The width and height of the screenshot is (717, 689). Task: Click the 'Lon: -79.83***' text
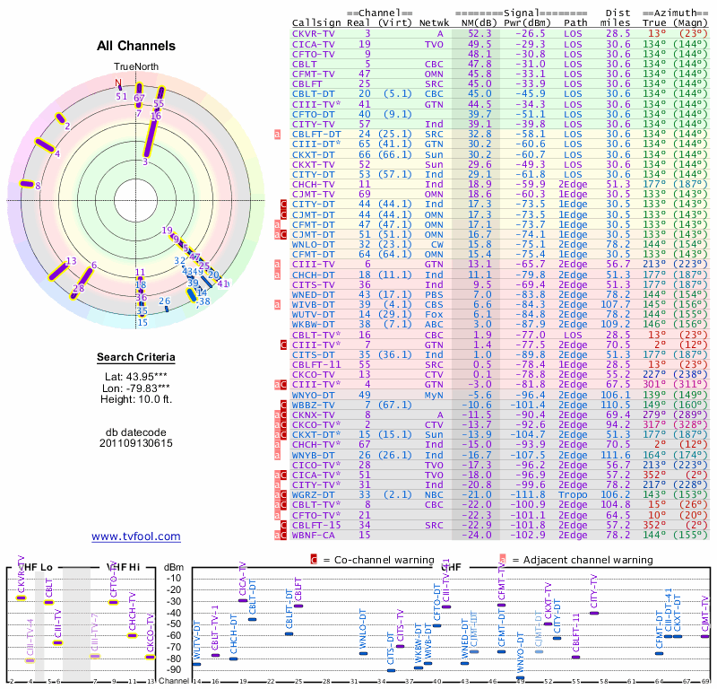pyautogui.click(x=136, y=388)
